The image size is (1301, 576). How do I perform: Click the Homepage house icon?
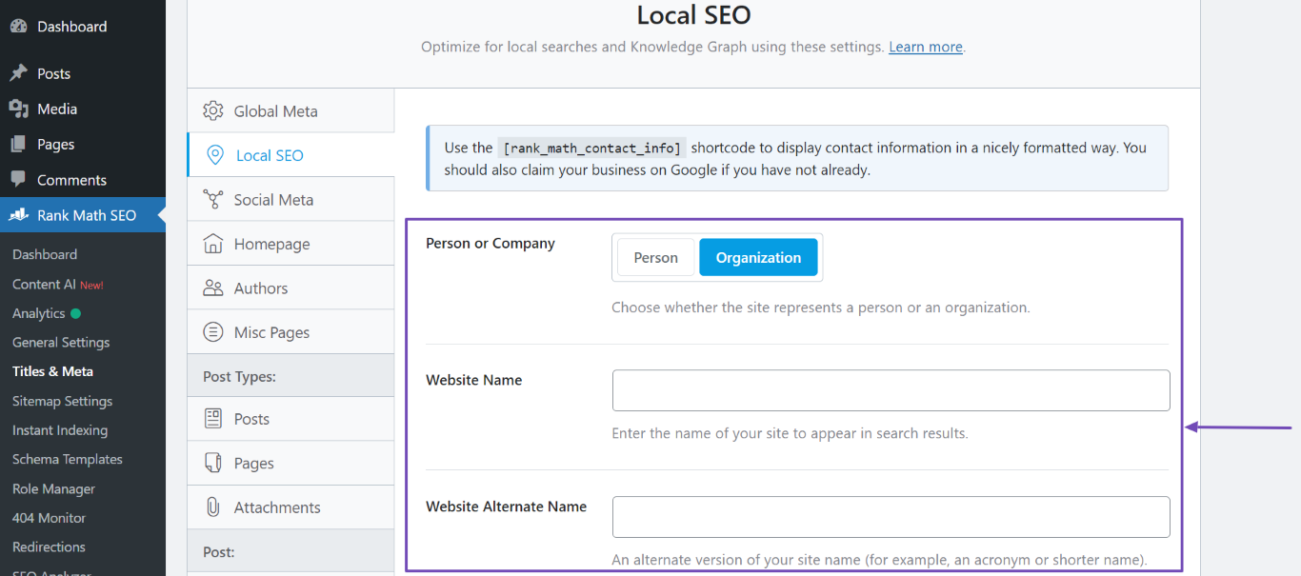213,244
